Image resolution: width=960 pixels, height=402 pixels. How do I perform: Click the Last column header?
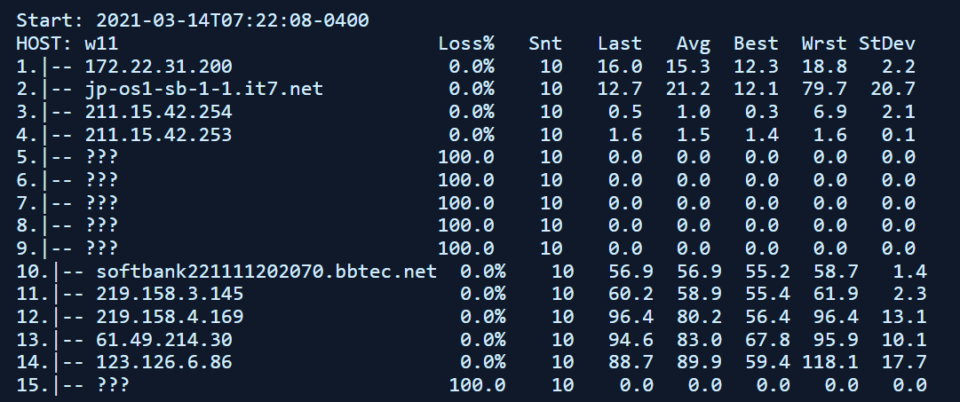tap(619, 43)
